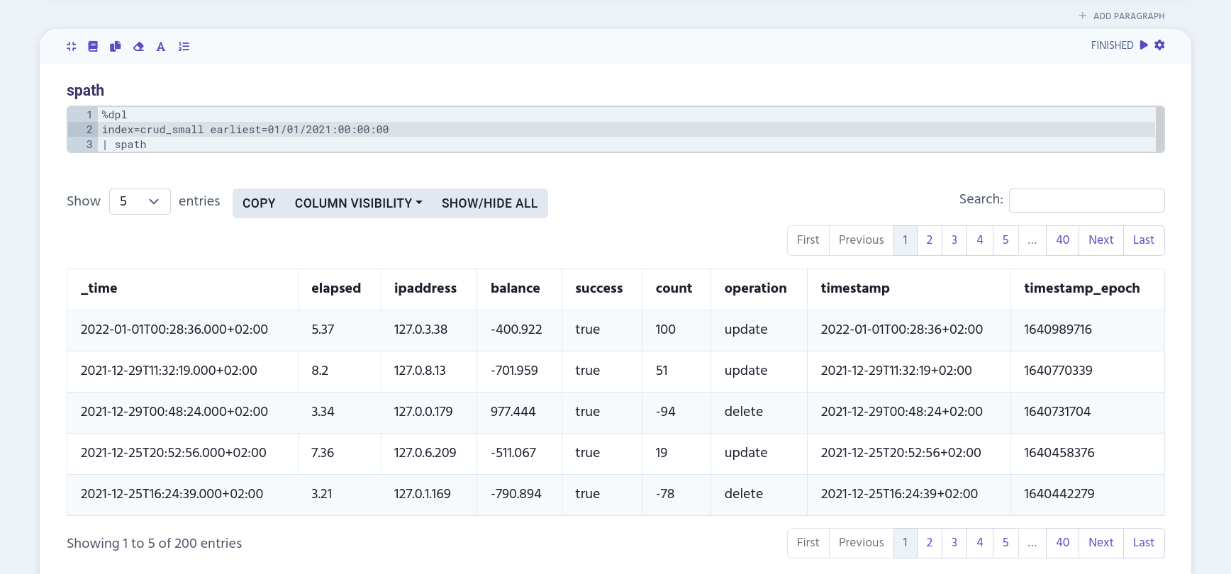
Task: Click the book icon in paragraph toolbar
Action: (x=93, y=46)
